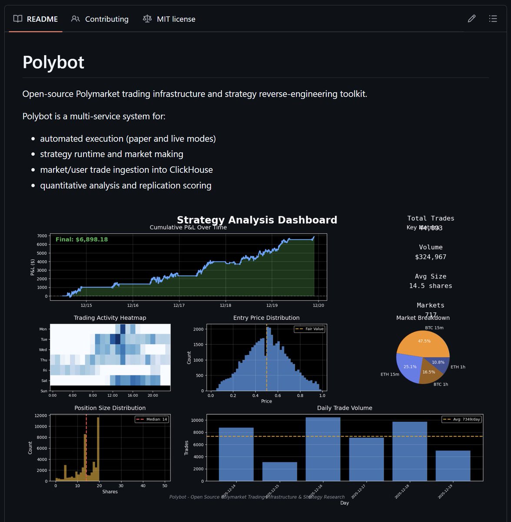
Task: Click the 2025-12-15 daily volume bar
Action: click(x=279, y=472)
